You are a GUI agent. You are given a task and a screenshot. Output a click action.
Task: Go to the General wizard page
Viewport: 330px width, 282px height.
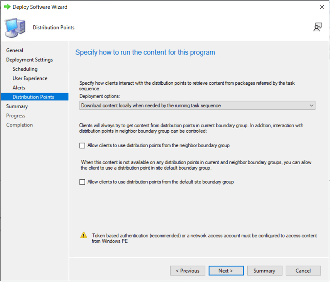click(15, 50)
